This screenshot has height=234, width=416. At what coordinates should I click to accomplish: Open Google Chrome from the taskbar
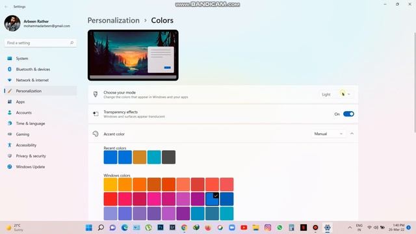[184, 227]
